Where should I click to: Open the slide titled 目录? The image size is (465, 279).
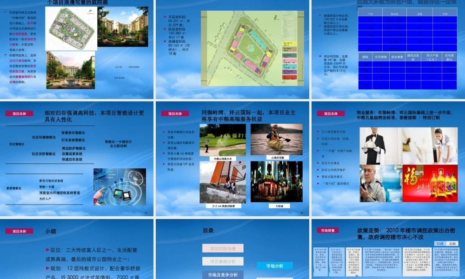pos(232,249)
